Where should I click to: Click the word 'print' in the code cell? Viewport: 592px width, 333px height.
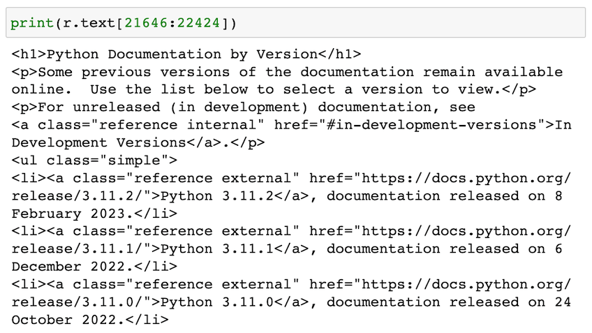[32, 23]
